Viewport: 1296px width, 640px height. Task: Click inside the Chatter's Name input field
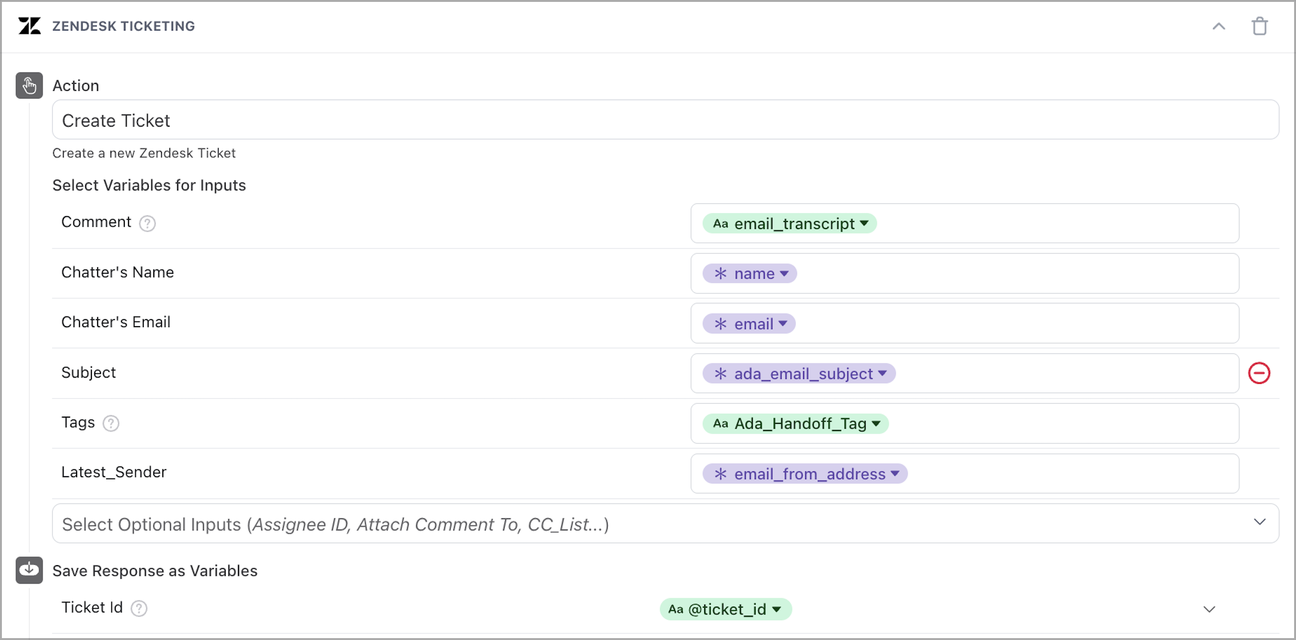point(1006,273)
